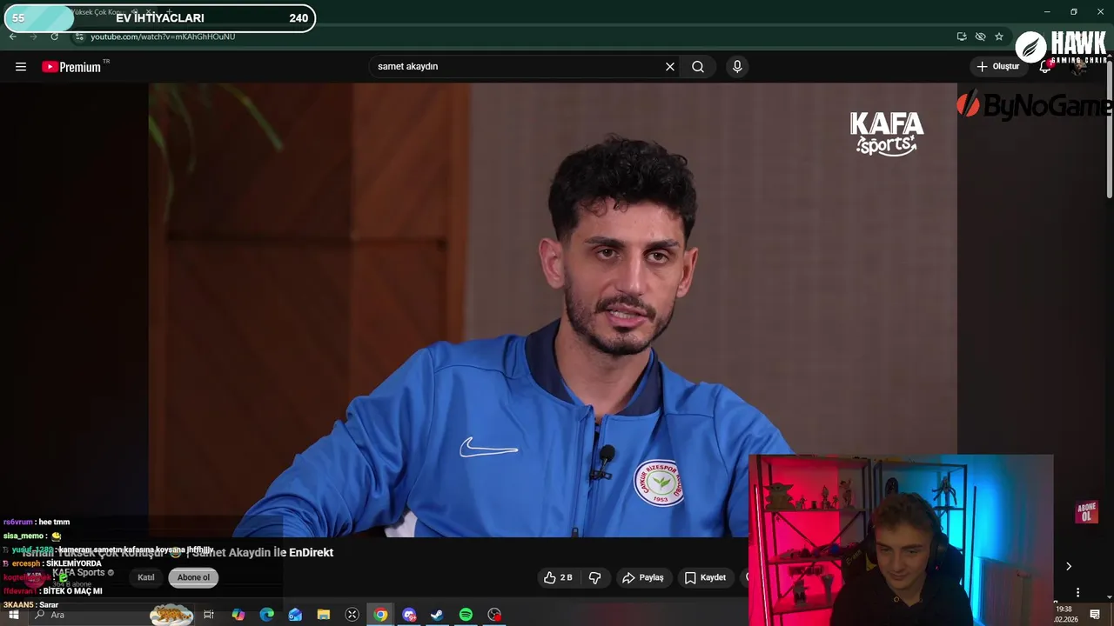Open File Explorer from the taskbar

324,615
